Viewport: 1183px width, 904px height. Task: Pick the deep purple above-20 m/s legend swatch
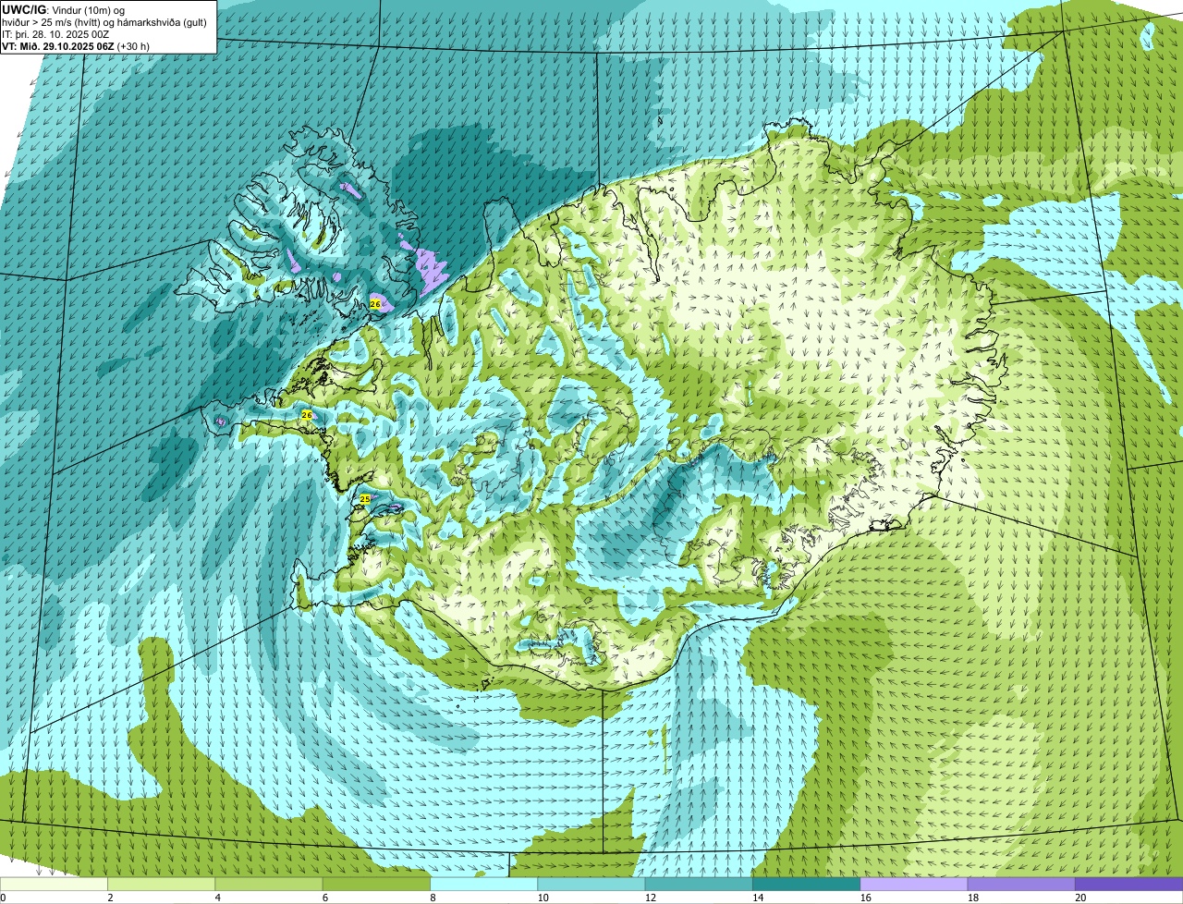(1128, 884)
